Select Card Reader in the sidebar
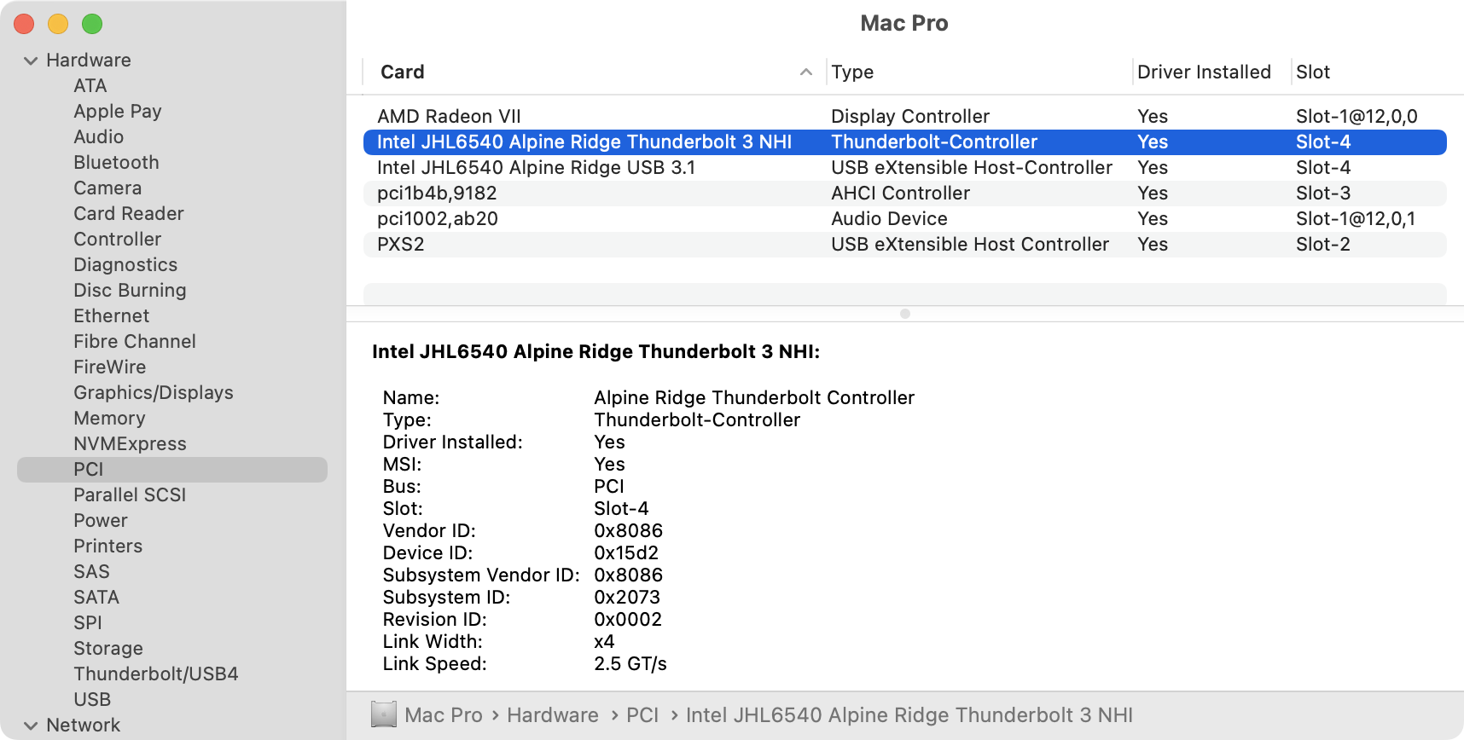 pyautogui.click(x=129, y=214)
